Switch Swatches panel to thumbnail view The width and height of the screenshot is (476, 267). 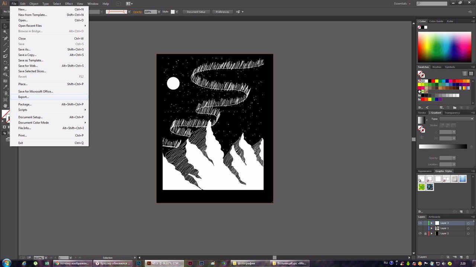tap(471, 73)
